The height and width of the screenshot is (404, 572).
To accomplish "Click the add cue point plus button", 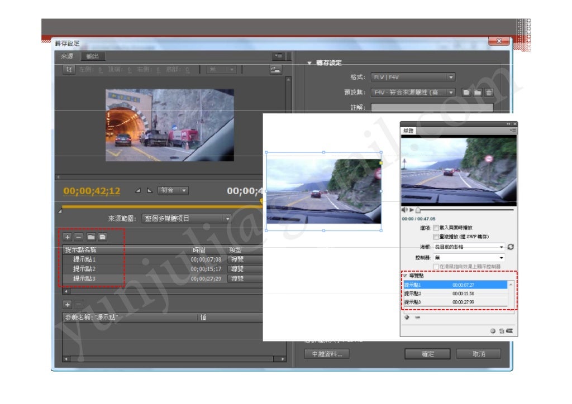I will coord(68,237).
